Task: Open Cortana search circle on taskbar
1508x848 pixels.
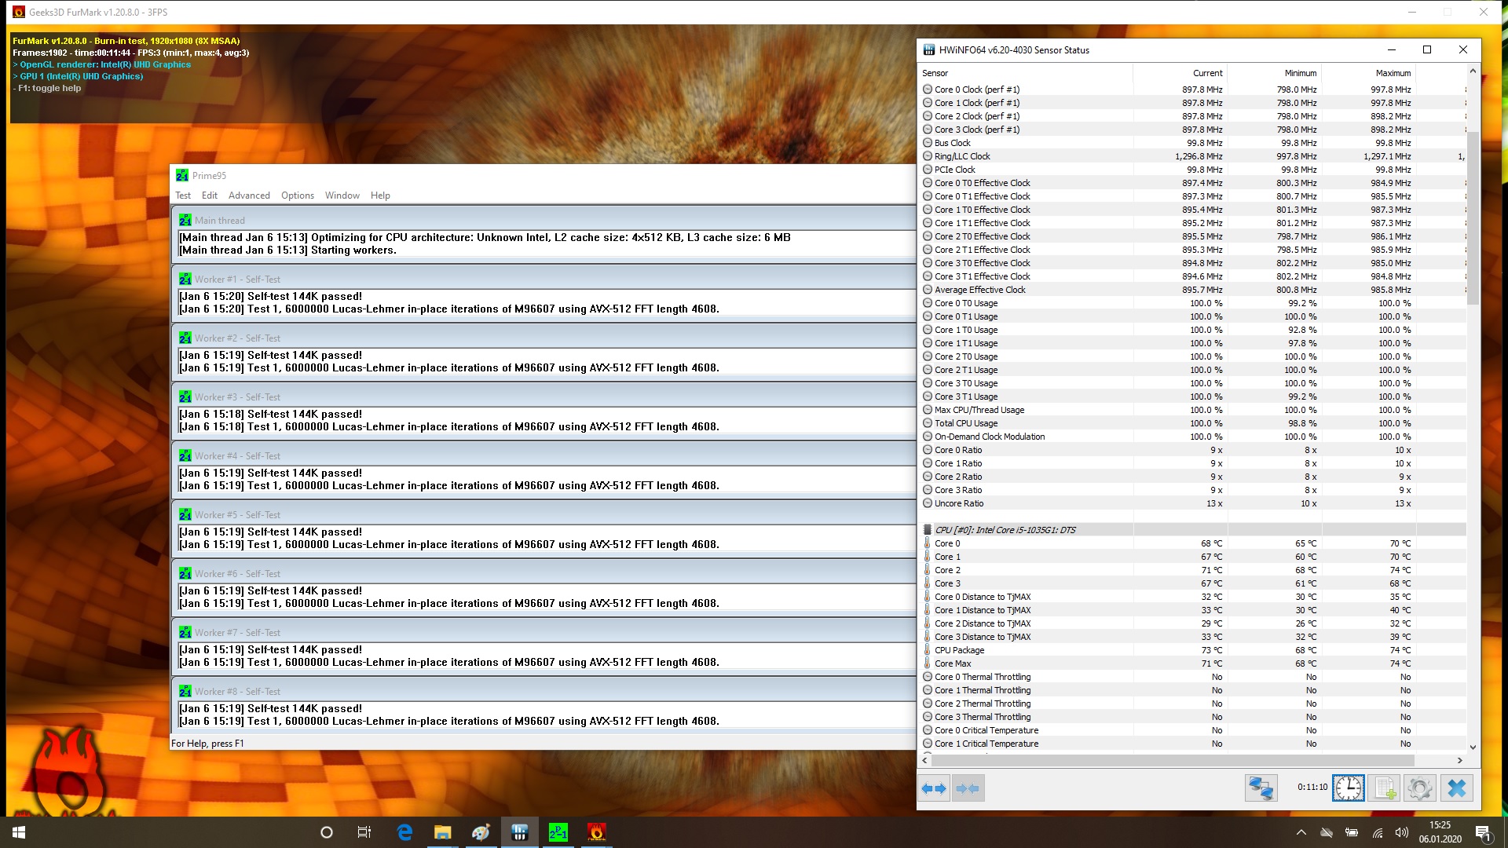Action: [x=327, y=832]
